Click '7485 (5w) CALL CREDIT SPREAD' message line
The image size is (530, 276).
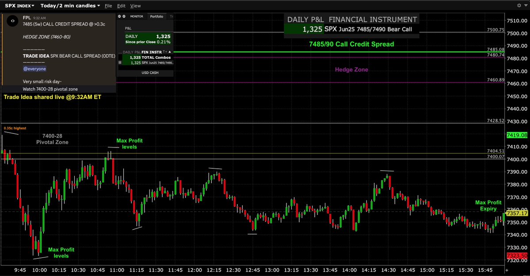pyautogui.click(x=64, y=24)
